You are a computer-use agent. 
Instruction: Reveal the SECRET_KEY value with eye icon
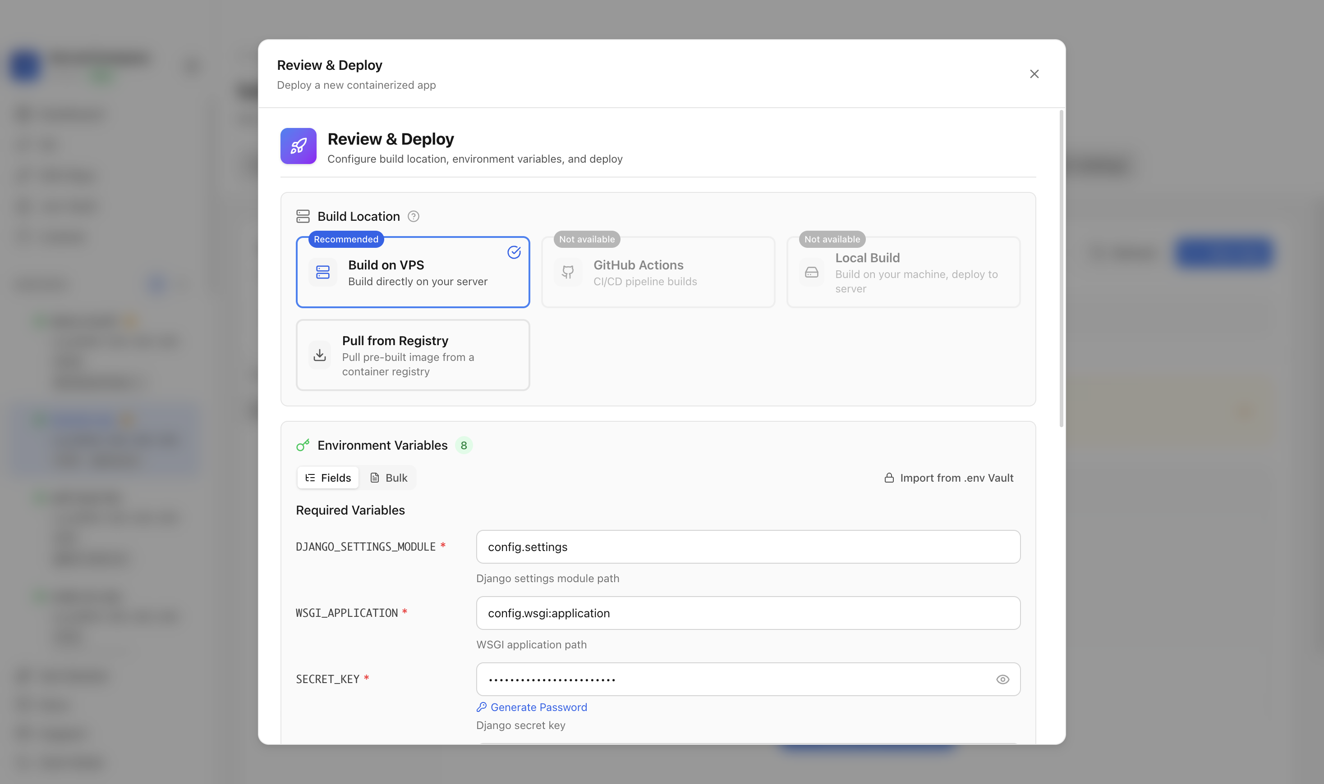(1002, 679)
